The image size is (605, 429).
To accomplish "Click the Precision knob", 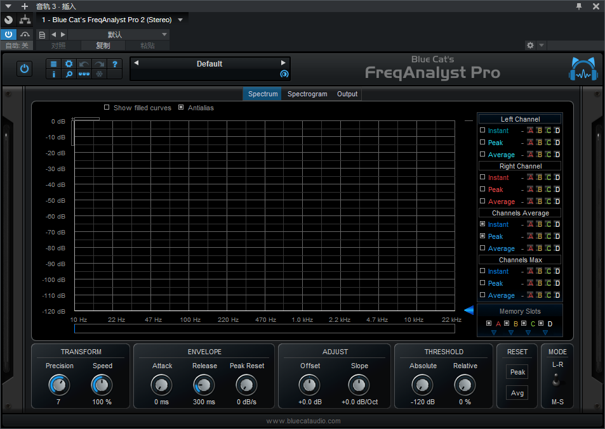I will point(59,385).
